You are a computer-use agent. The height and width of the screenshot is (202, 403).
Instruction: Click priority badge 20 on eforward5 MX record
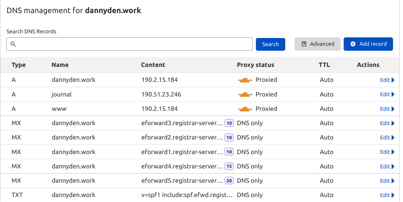[x=229, y=181]
